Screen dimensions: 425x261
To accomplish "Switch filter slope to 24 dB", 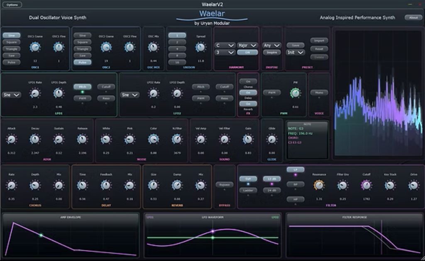I will [271, 190].
